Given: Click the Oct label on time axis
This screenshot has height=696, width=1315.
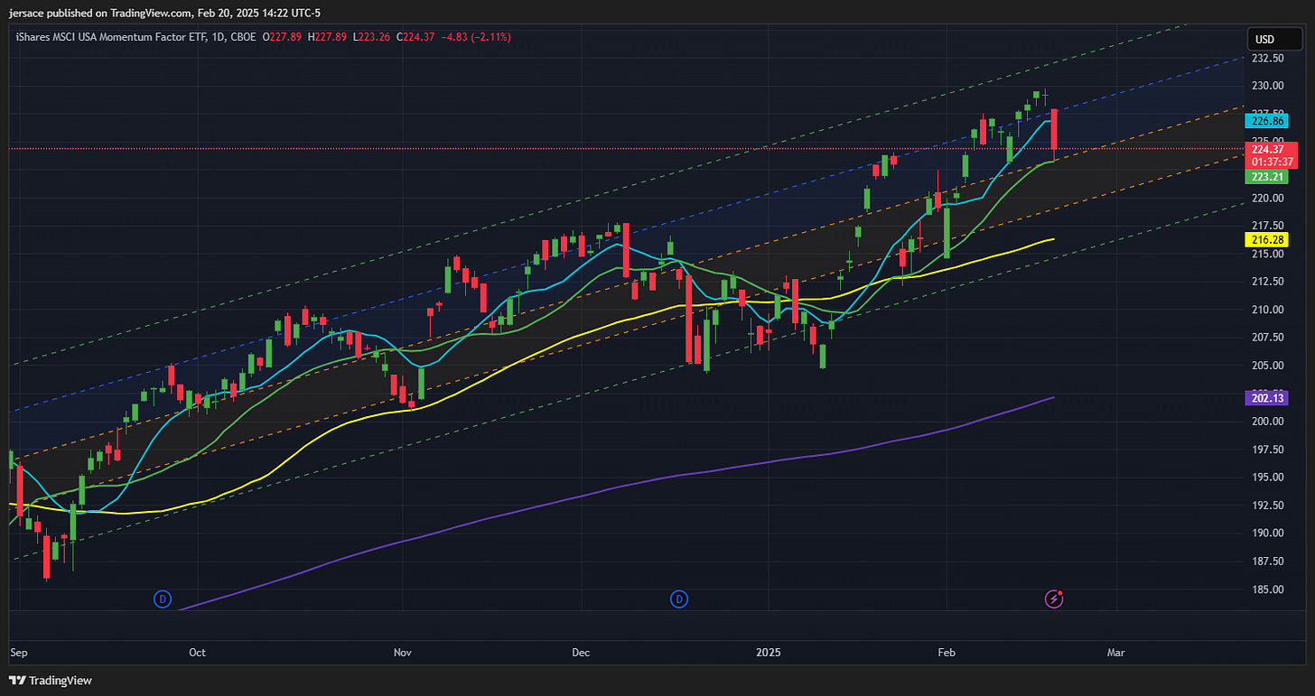Looking at the screenshot, I should [x=198, y=651].
